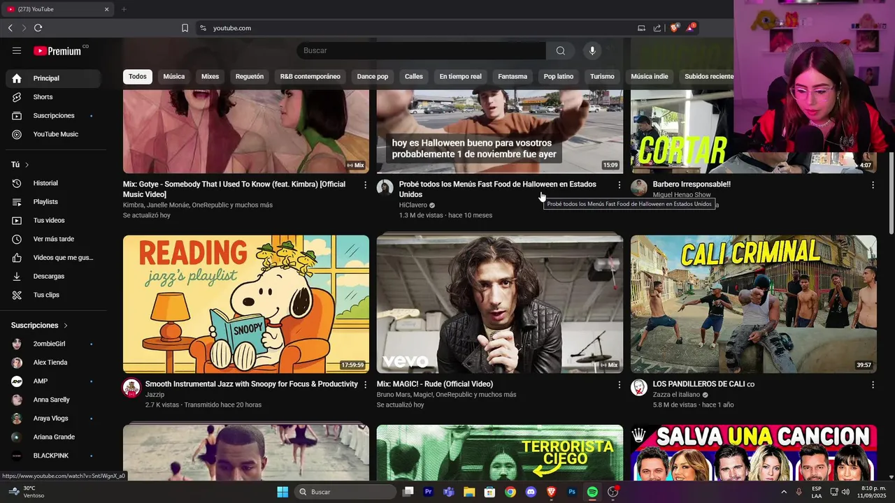The image size is (895, 503).
Task: Open more options for MAGIC! Rude mix
Action: point(619,384)
